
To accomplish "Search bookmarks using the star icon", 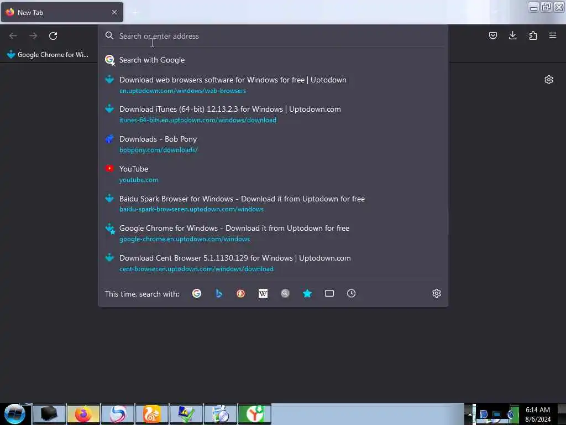I will click(x=307, y=293).
